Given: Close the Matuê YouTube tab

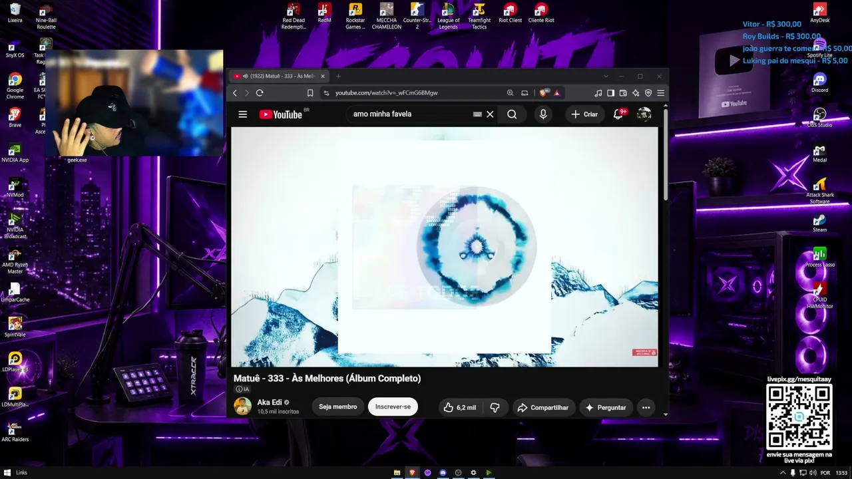Looking at the screenshot, I should 323,76.
